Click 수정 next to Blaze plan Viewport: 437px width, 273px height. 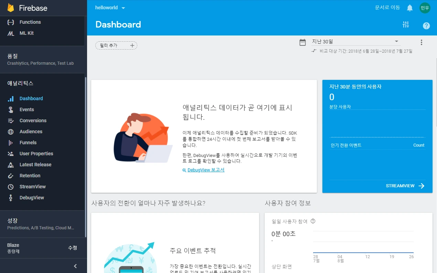coord(73,248)
